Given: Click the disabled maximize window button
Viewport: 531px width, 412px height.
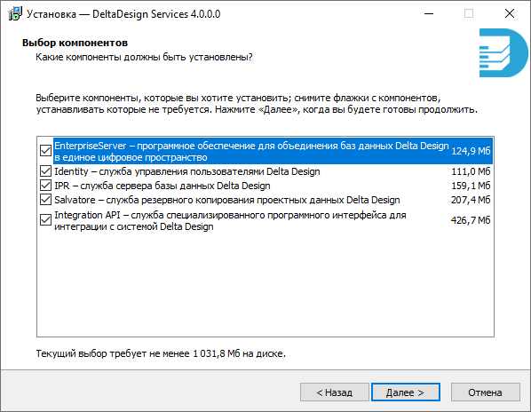Looking at the screenshot, I should (x=469, y=14).
